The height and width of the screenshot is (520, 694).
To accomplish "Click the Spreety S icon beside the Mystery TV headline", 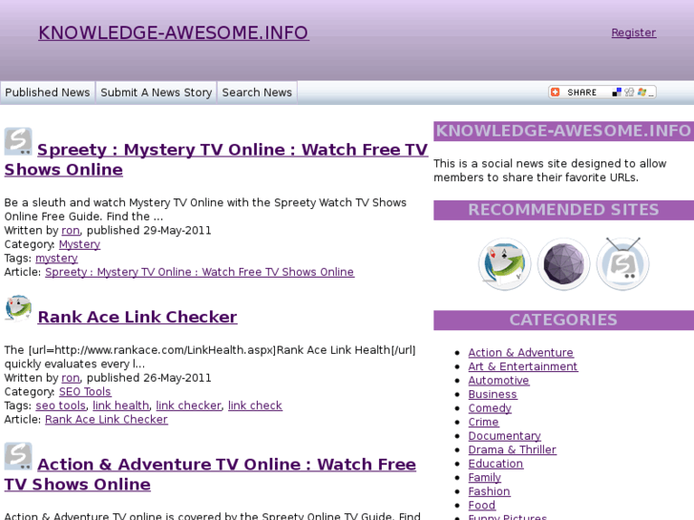I will click(x=18, y=141).
